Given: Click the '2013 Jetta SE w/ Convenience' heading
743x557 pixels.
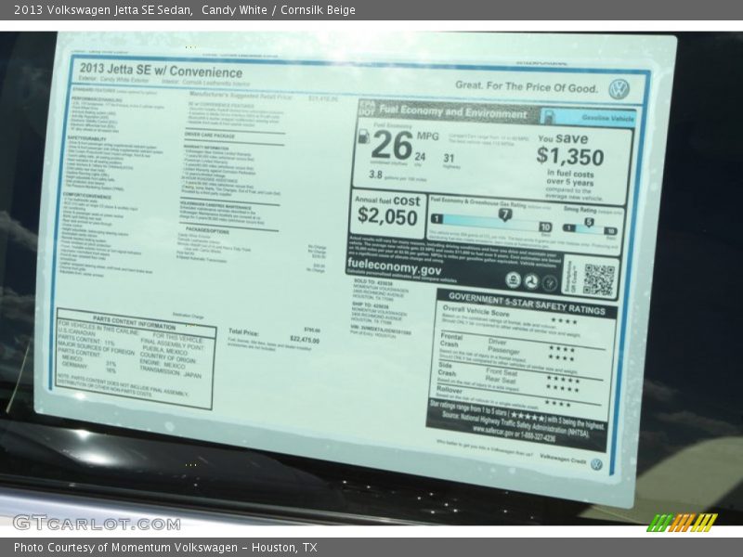Looking at the screenshot, I should pyautogui.click(x=161, y=71).
